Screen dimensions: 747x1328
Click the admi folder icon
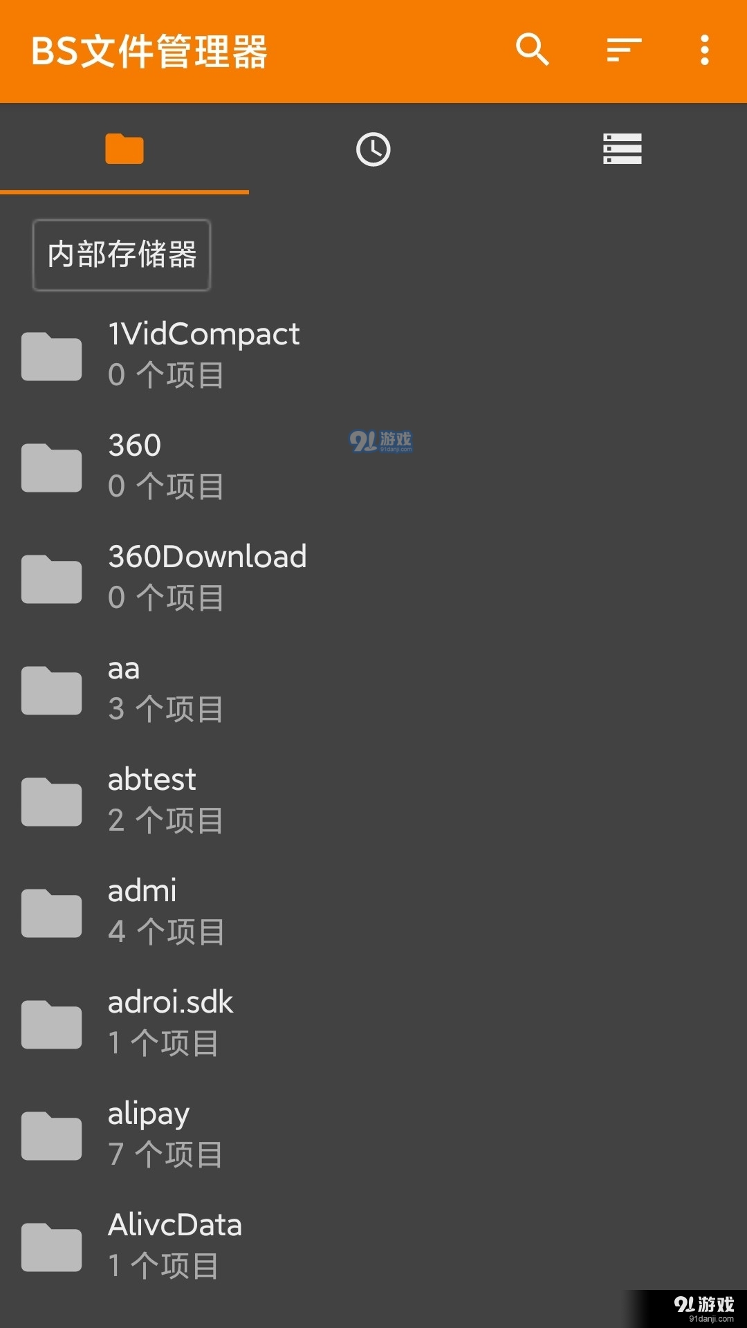tap(52, 913)
